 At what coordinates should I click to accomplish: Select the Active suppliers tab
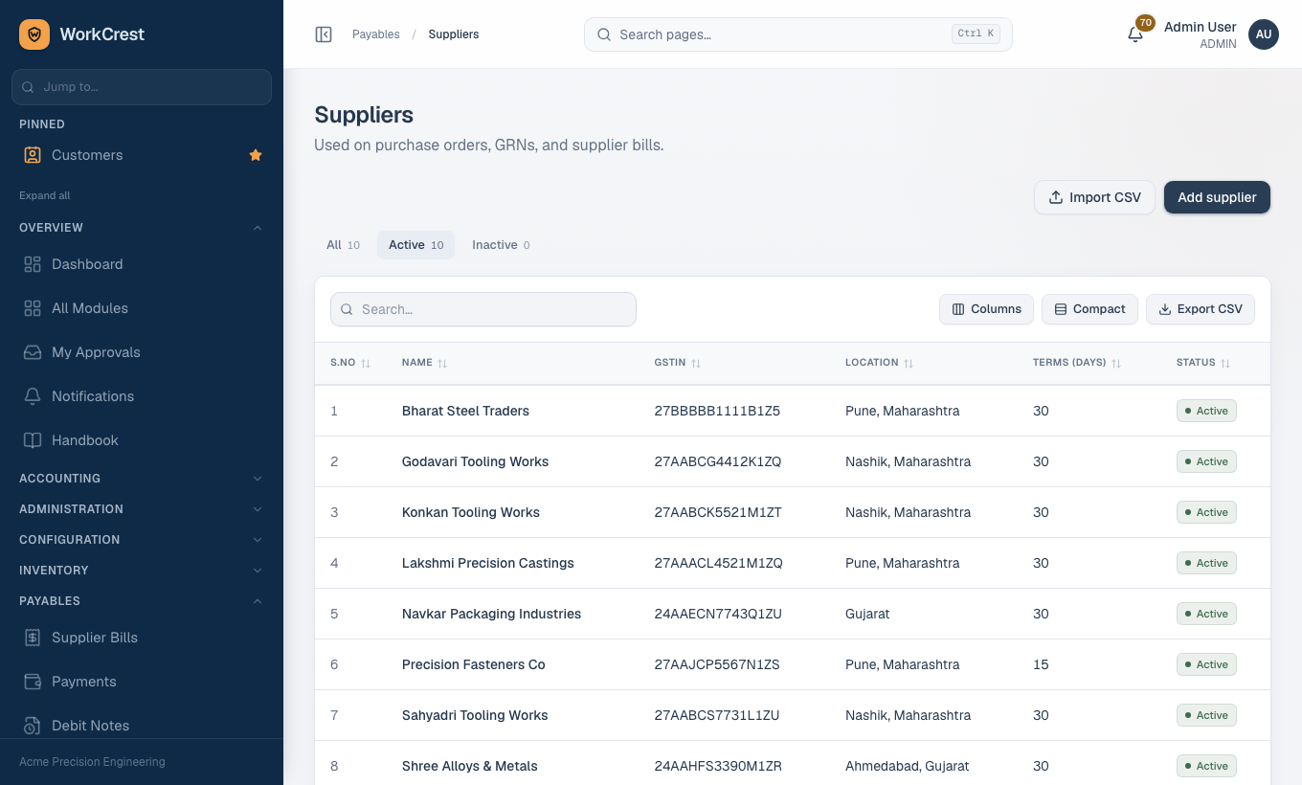pos(415,245)
